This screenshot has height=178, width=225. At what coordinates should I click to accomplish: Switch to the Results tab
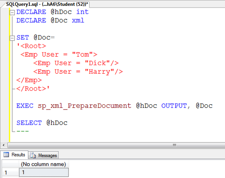(x=14, y=155)
